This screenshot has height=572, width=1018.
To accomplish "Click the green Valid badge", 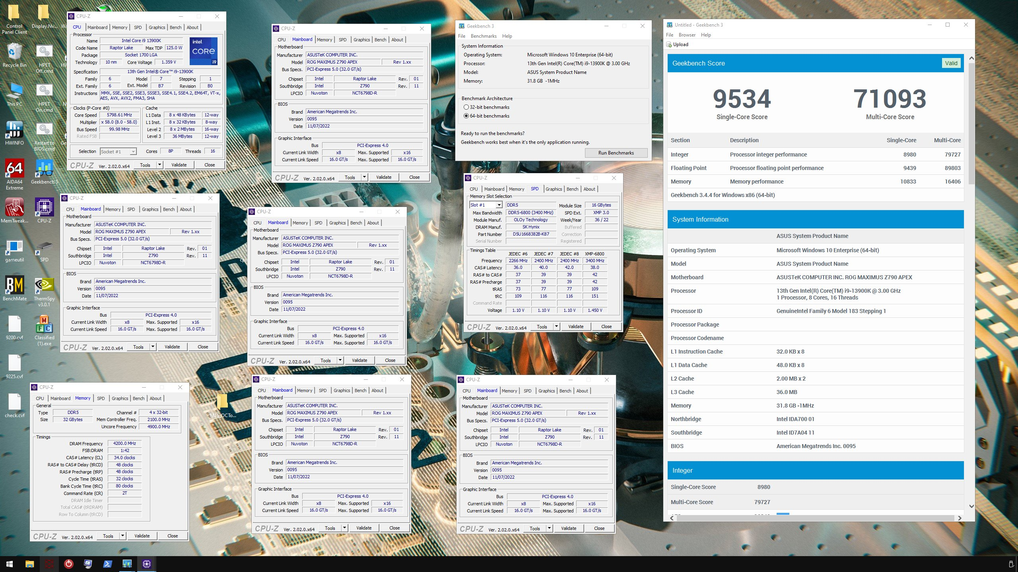I will click(951, 63).
